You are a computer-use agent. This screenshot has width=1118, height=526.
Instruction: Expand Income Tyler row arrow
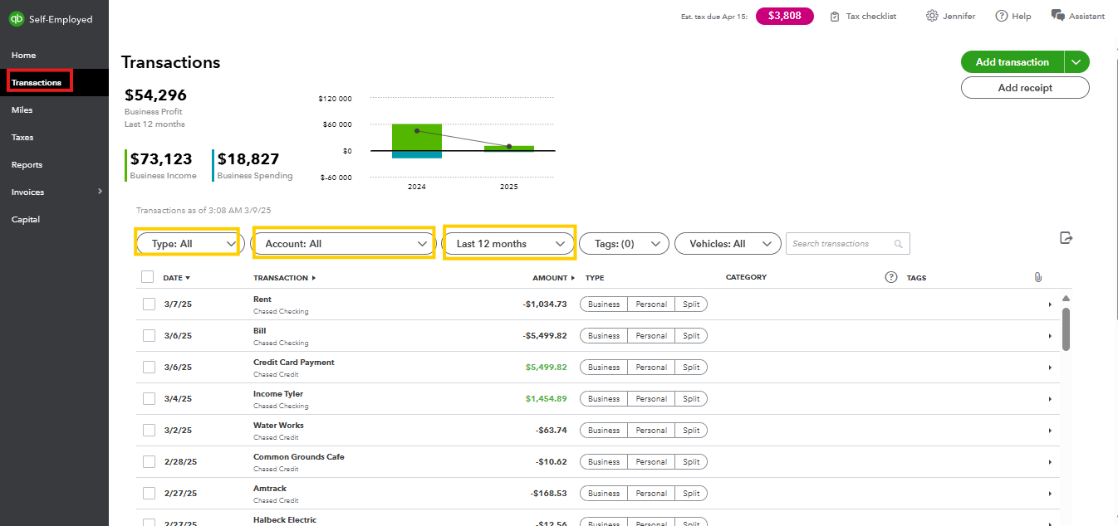pyautogui.click(x=1050, y=399)
